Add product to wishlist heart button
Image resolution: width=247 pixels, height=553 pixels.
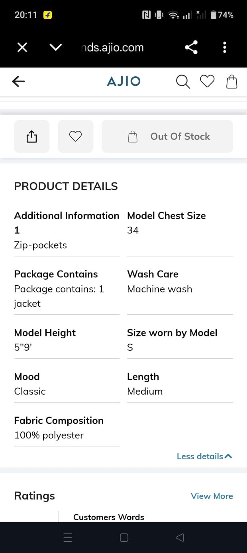coord(75,136)
